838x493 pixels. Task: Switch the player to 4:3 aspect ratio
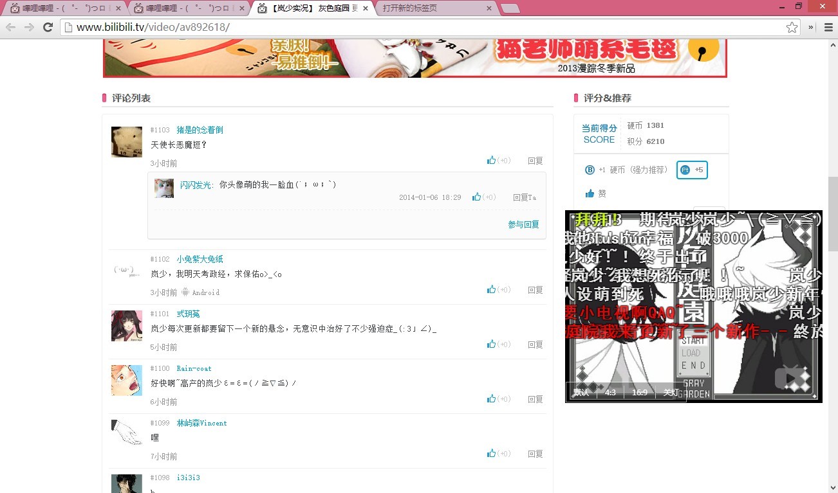tap(610, 392)
